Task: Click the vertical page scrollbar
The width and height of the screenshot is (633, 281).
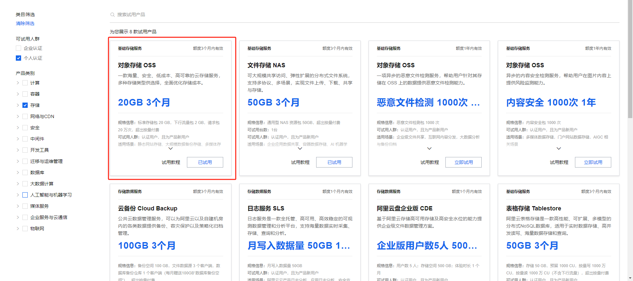Action: coord(630,59)
